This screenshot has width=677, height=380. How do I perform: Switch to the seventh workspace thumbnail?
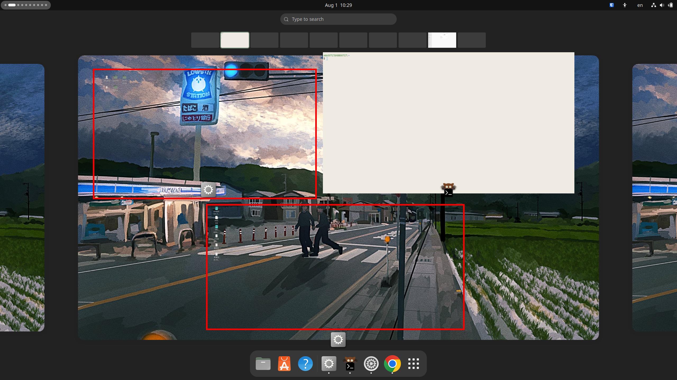point(383,40)
